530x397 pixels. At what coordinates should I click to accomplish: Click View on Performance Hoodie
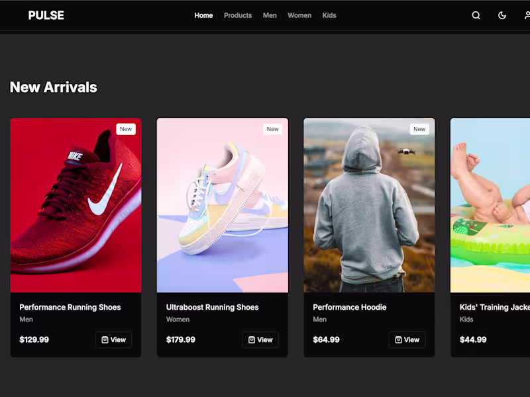click(x=407, y=339)
